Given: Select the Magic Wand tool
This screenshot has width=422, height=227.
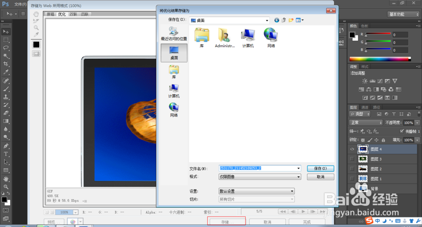Looking at the screenshot, I should tap(5, 56).
